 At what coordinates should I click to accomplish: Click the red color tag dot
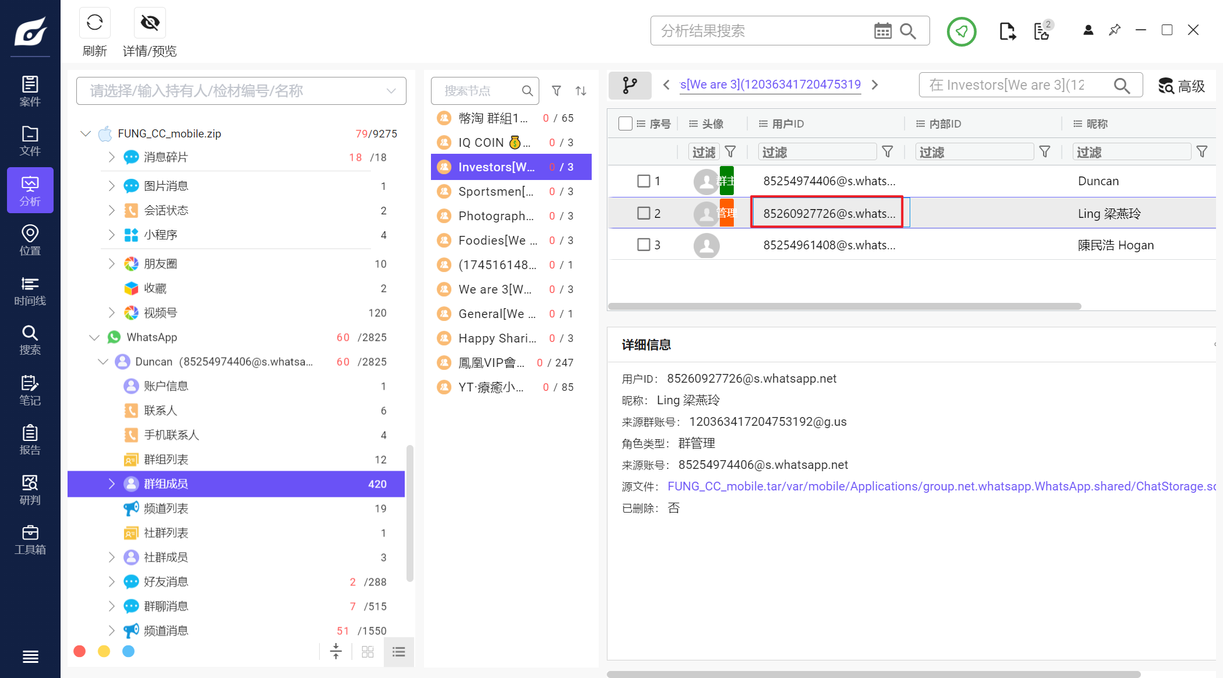(x=80, y=651)
